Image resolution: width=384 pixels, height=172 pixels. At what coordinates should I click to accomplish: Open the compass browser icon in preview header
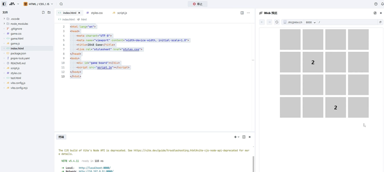point(375,13)
